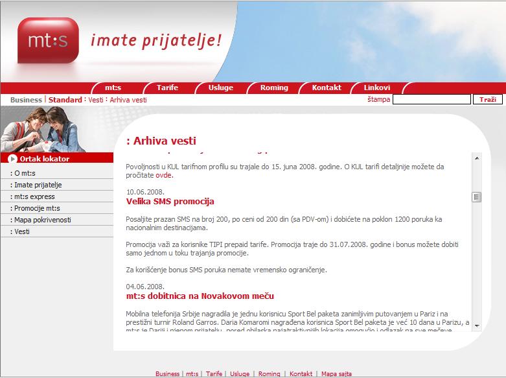Click the štampa print link
Screen dimensions: 506x378
pos(378,99)
